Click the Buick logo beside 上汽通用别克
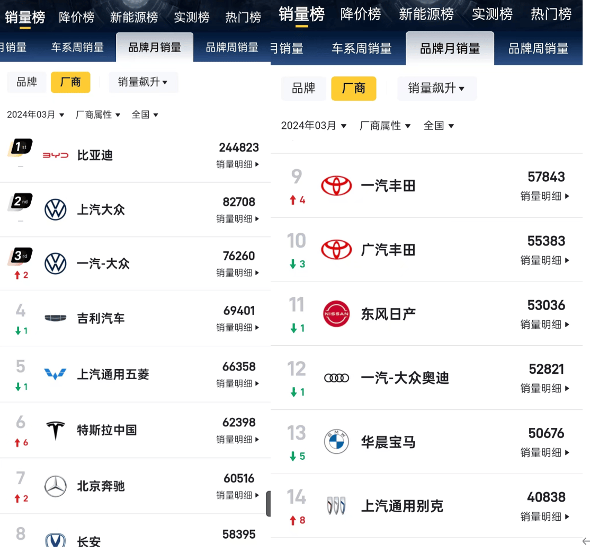Image resolution: width=590 pixels, height=552 pixels. 336,506
